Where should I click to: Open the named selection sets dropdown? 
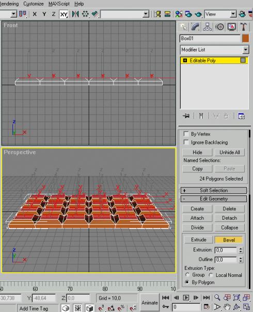pyautogui.click(x=146, y=14)
